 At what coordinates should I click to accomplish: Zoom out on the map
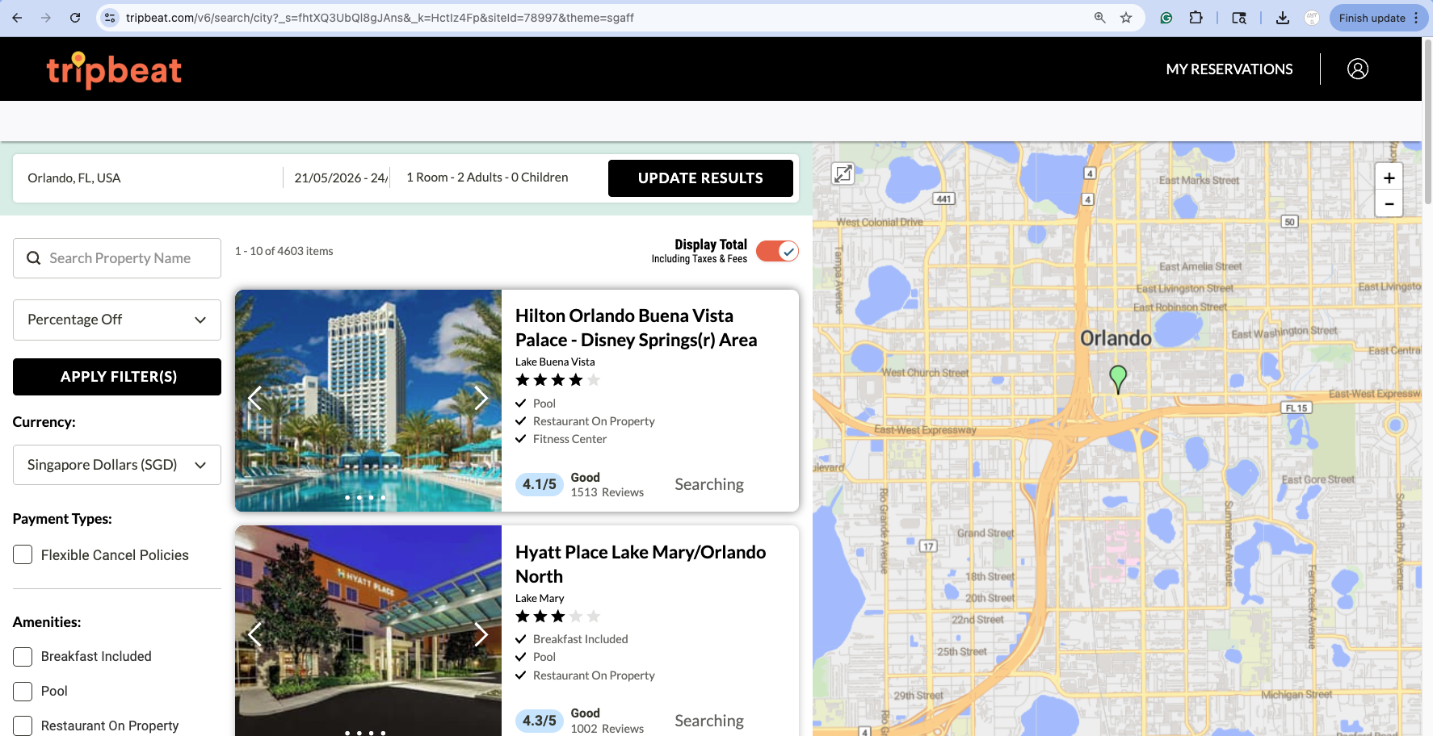[1389, 204]
